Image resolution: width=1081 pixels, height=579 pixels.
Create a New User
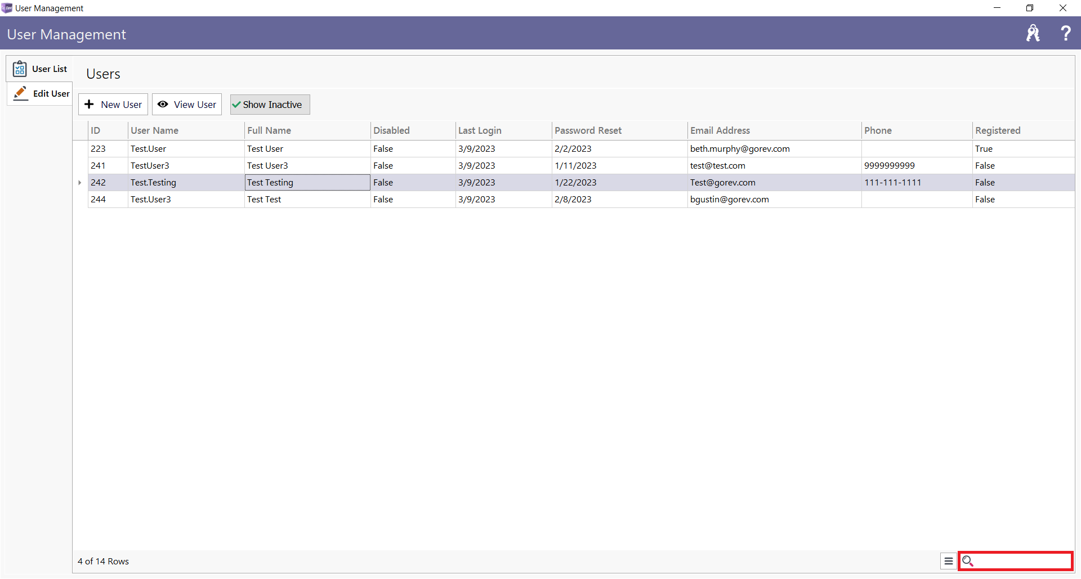coord(113,105)
